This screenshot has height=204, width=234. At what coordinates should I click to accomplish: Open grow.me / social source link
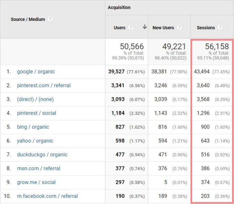point(36,182)
